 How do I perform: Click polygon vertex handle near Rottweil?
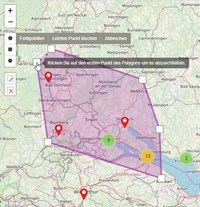(51, 49)
